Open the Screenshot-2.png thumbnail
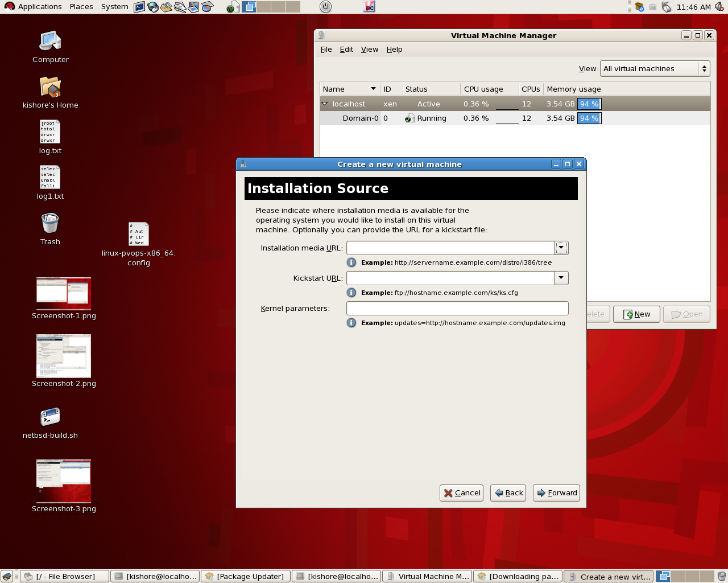This screenshot has height=583, width=728. (64, 356)
